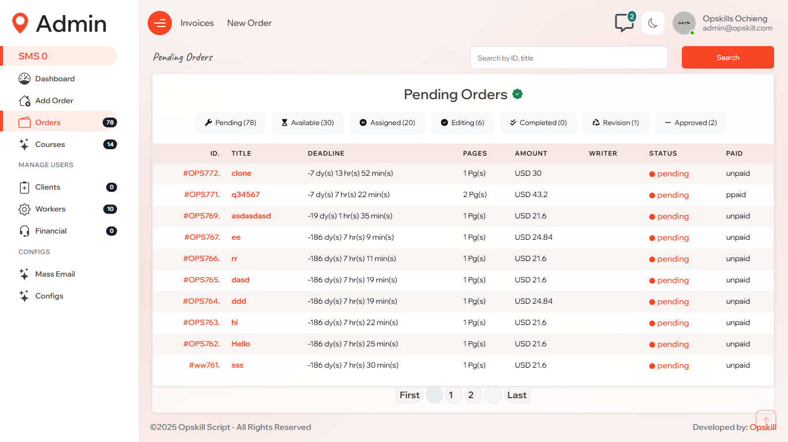The image size is (788, 442).
Task: Switch to the Assigned (20) tab
Action: 387,123
